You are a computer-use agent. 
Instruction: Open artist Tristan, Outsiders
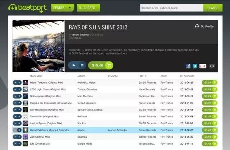point(87,89)
